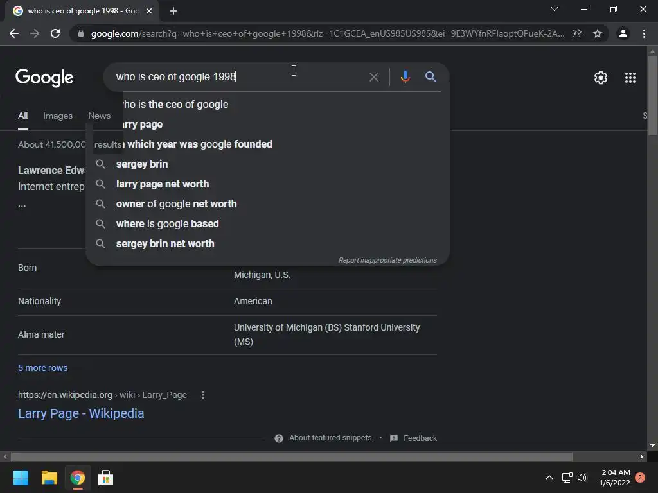The image size is (658, 493).
Task: Click the scroll down arrow
Action: point(652,445)
